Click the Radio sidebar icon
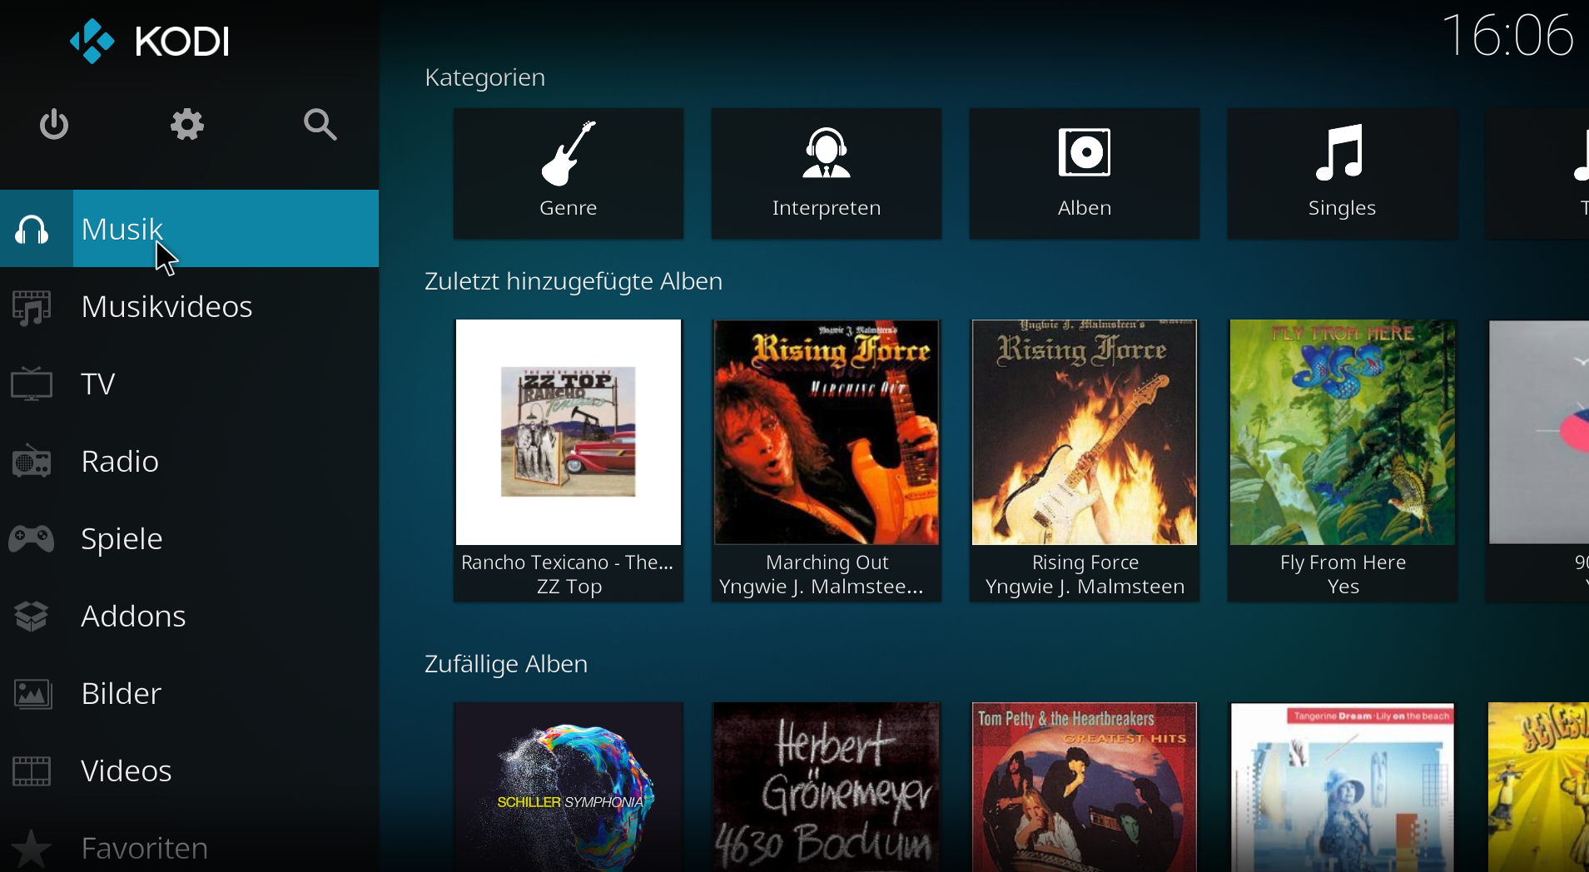 (32, 461)
